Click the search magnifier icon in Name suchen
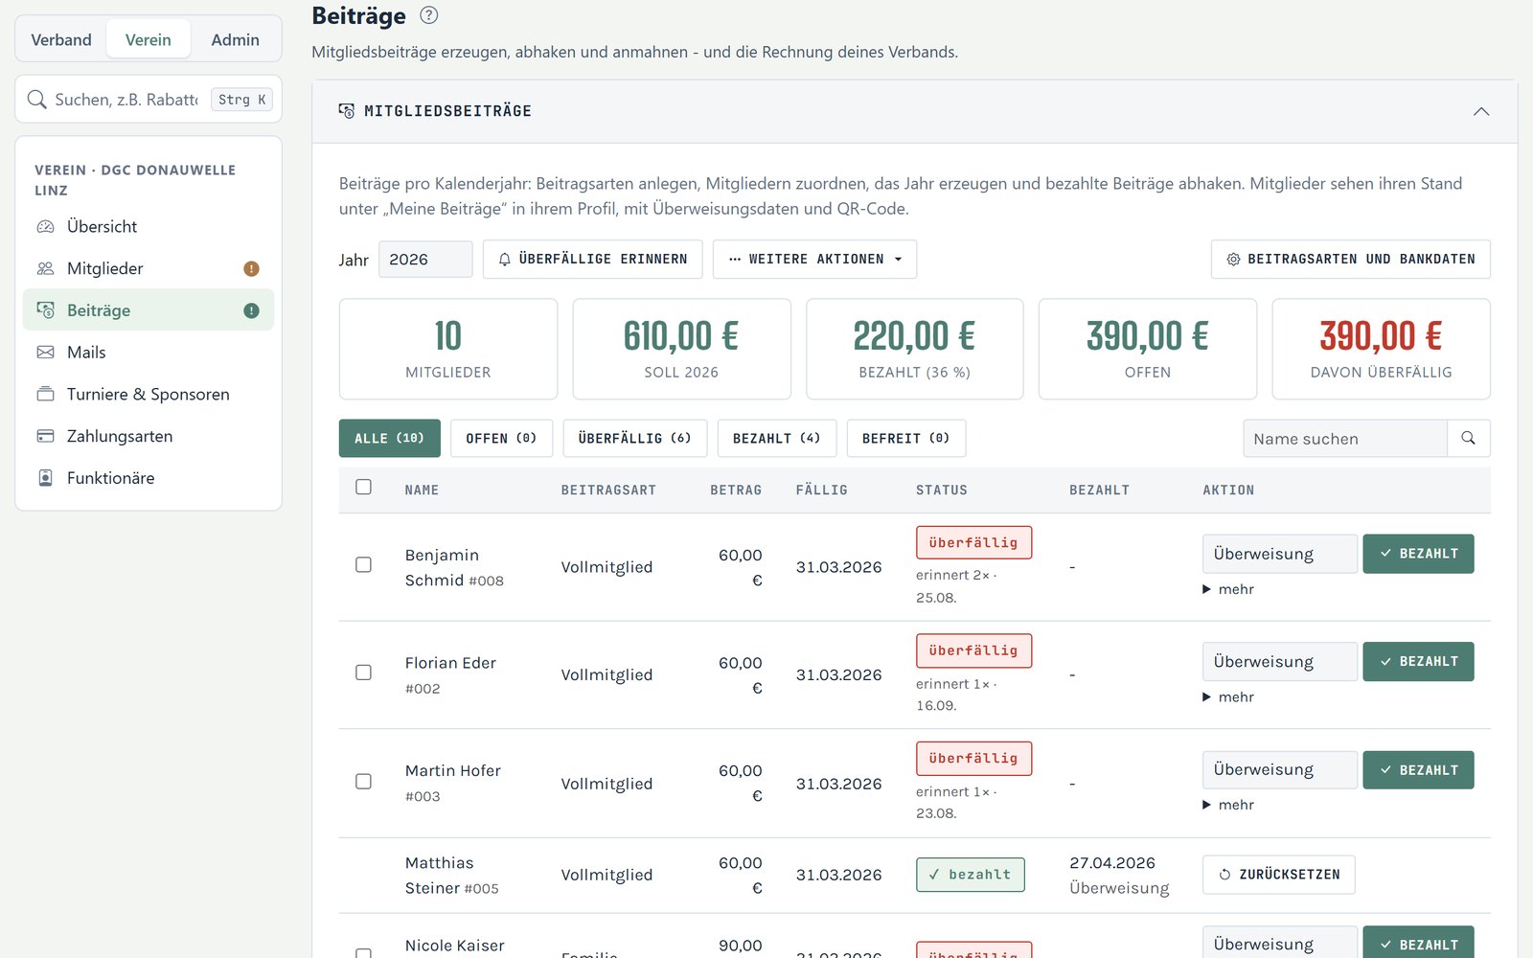This screenshot has width=1533, height=958. click(x=1468, y=438)
